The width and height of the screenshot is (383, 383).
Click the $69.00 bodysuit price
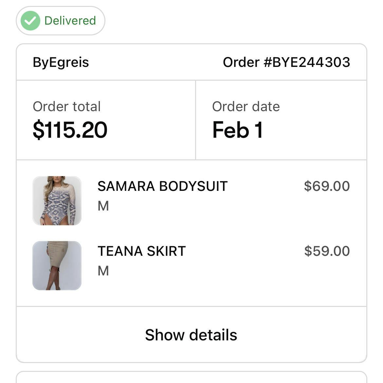click(327, 186)
